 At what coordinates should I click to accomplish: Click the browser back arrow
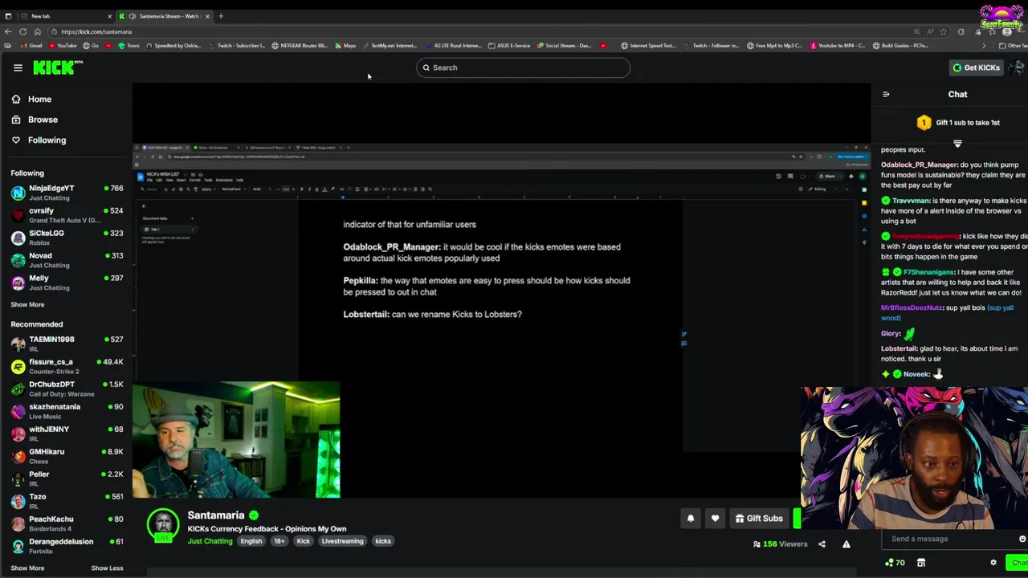pyautogui.click(x=8, y=32)
